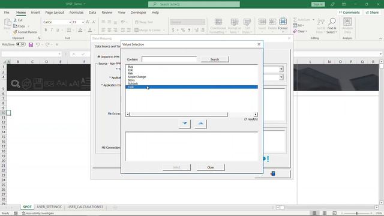Open the Number format dropdown

pyautogui.click(x=203, y=22)
